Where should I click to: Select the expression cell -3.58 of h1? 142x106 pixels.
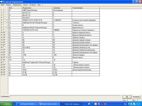pyautogui.click(x=37, y=55)
